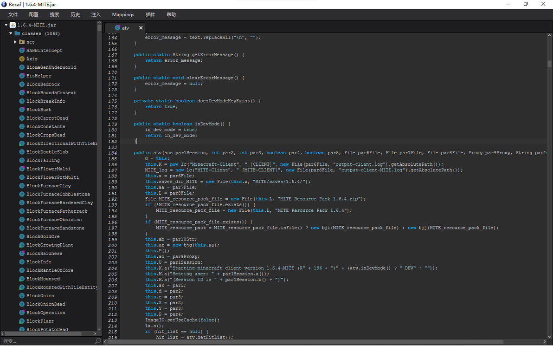This screenshot has width=553, height=346.
Task: Close the atv editor tab
Action: click(x=141, y=28)
